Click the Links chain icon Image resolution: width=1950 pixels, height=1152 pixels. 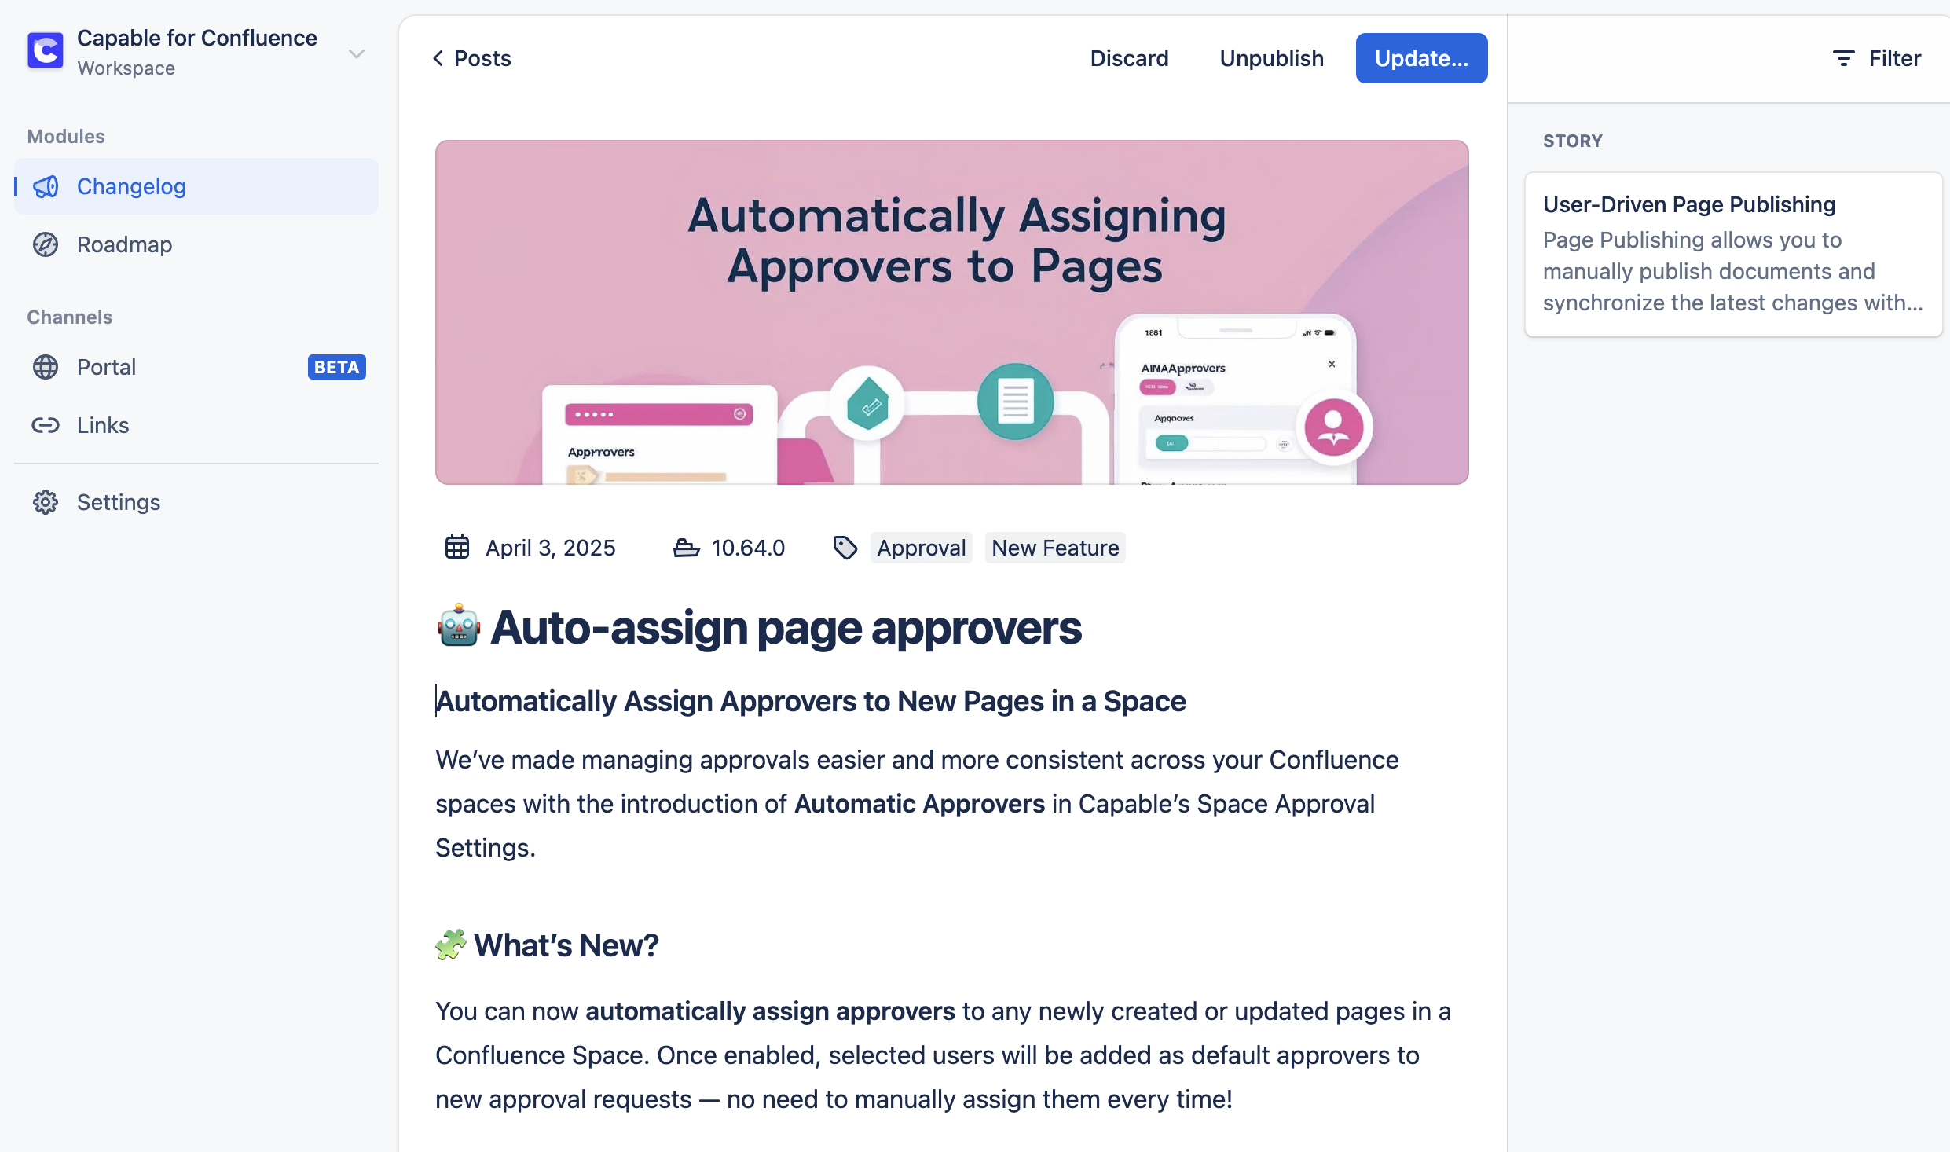coord(46,425)
